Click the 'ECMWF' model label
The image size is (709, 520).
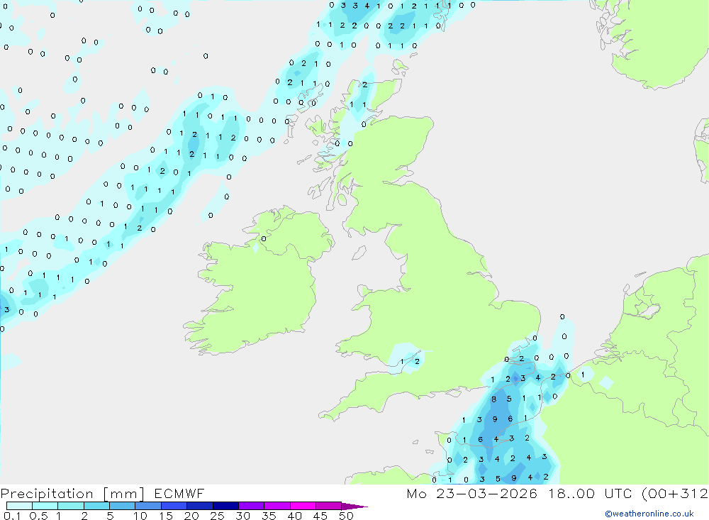pyautogui.click(x=179, y=493)
